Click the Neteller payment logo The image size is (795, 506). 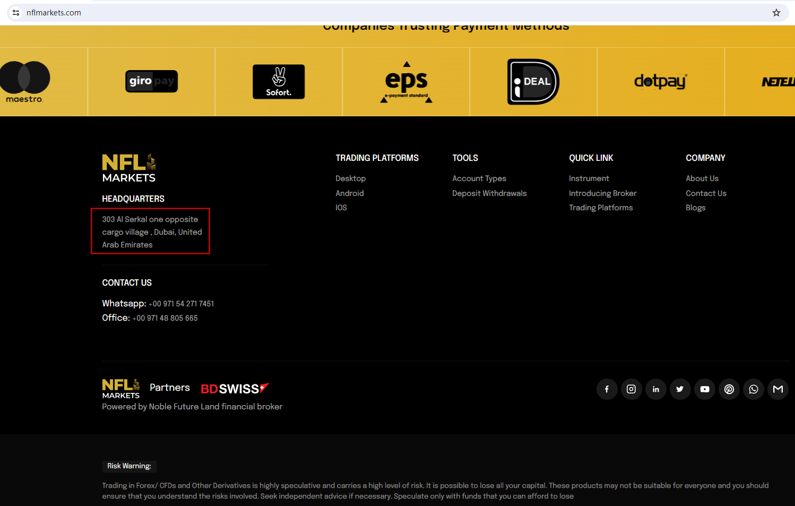click(778, 82)
